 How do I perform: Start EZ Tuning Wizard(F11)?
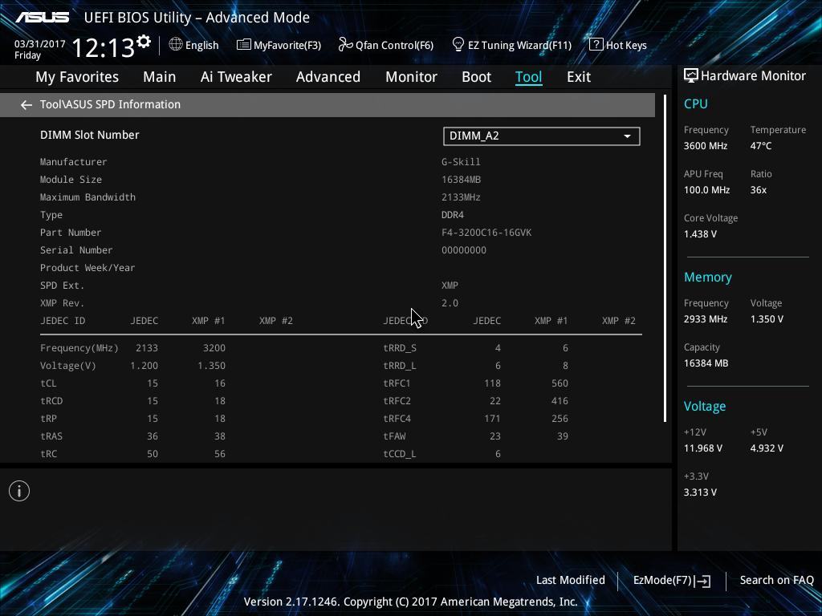pos(511,45)
